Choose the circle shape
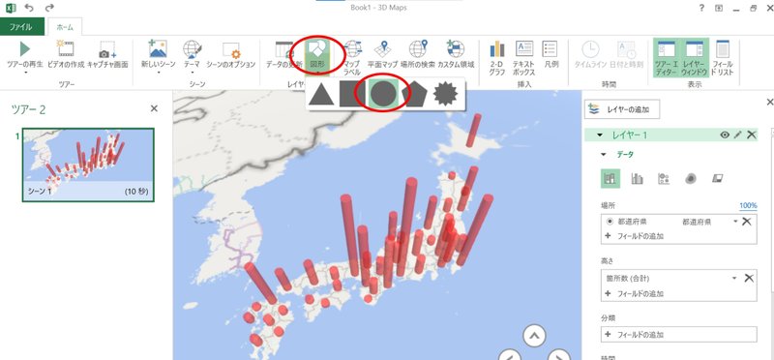The width and height of the screenshot is (774, 360). pyautogui.click(x=383, y=94)
